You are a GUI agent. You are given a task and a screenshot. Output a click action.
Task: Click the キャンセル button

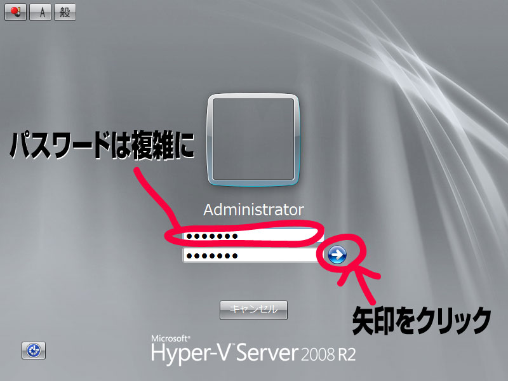[253, 310]
